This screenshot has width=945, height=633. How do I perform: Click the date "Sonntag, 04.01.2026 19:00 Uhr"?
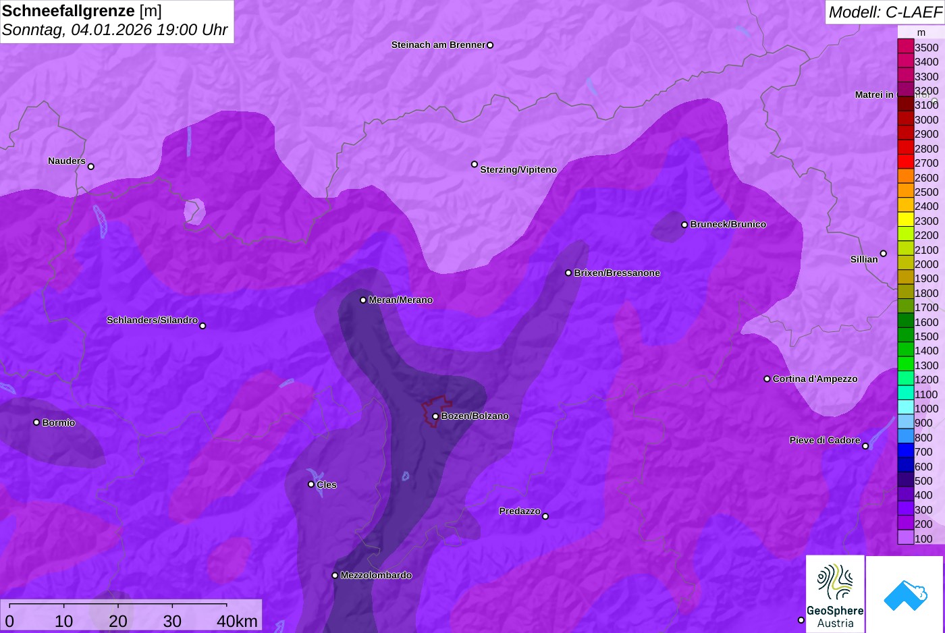(x=115, y=30)
